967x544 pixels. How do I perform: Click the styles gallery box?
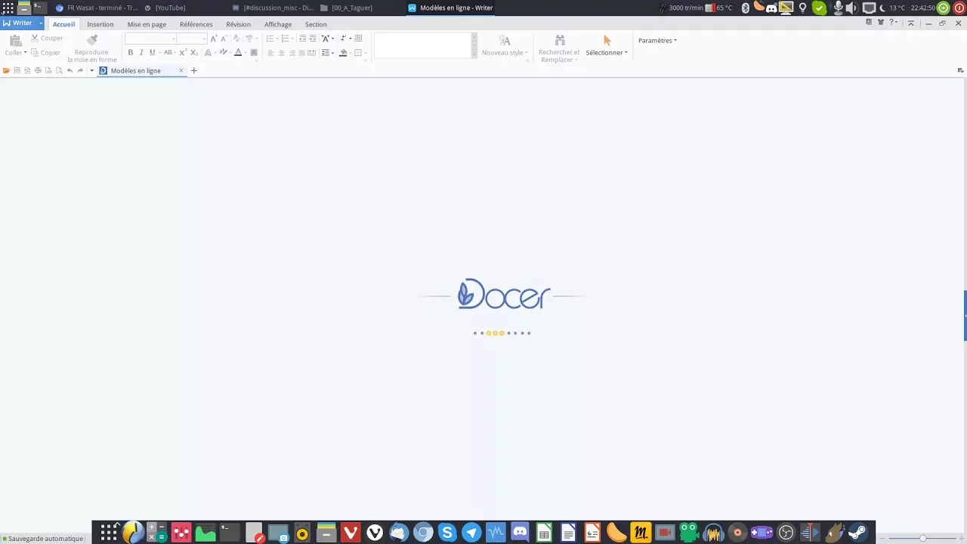422,45
